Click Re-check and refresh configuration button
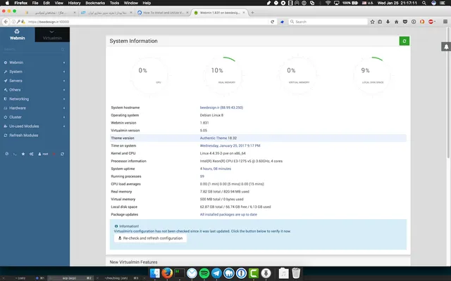The height and width of the screenshot is (281, 451). (x=150, y=238)
